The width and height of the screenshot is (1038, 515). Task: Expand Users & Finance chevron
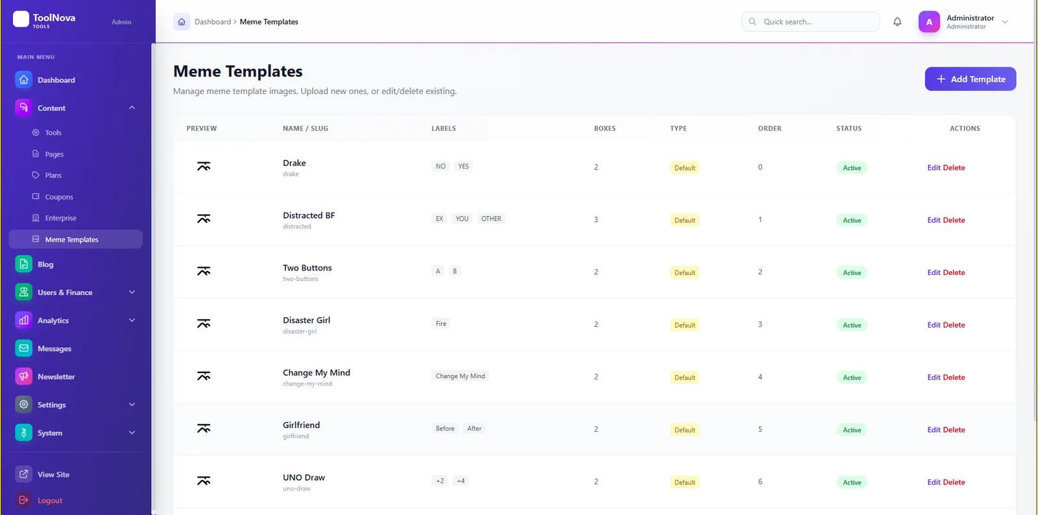tap(132, 292)
